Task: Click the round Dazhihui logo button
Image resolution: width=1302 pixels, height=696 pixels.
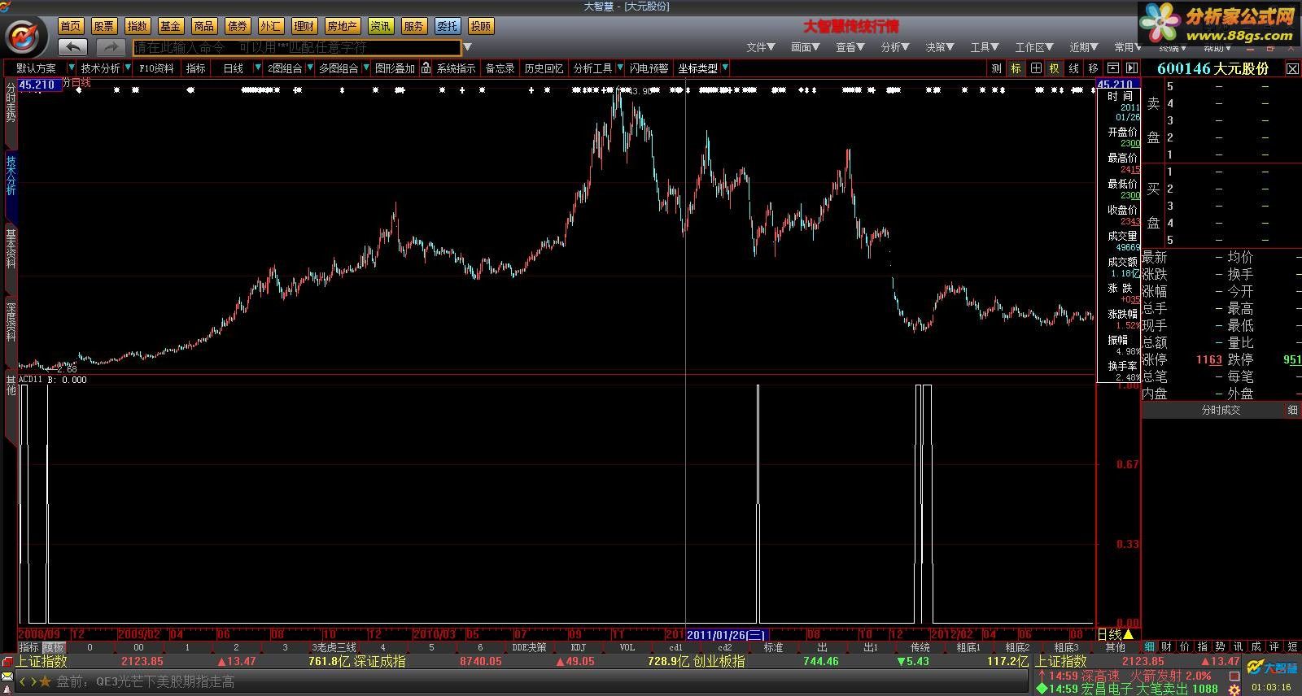Action: [24, 37]
